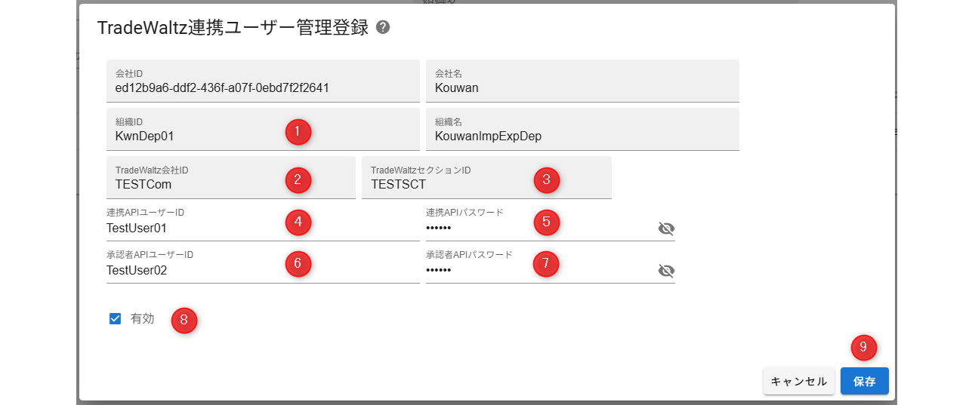Show the 連携APIパスワード password with the eye icon
The height and width of the screenshot is (405, 972).
click(x=665, y=229)
